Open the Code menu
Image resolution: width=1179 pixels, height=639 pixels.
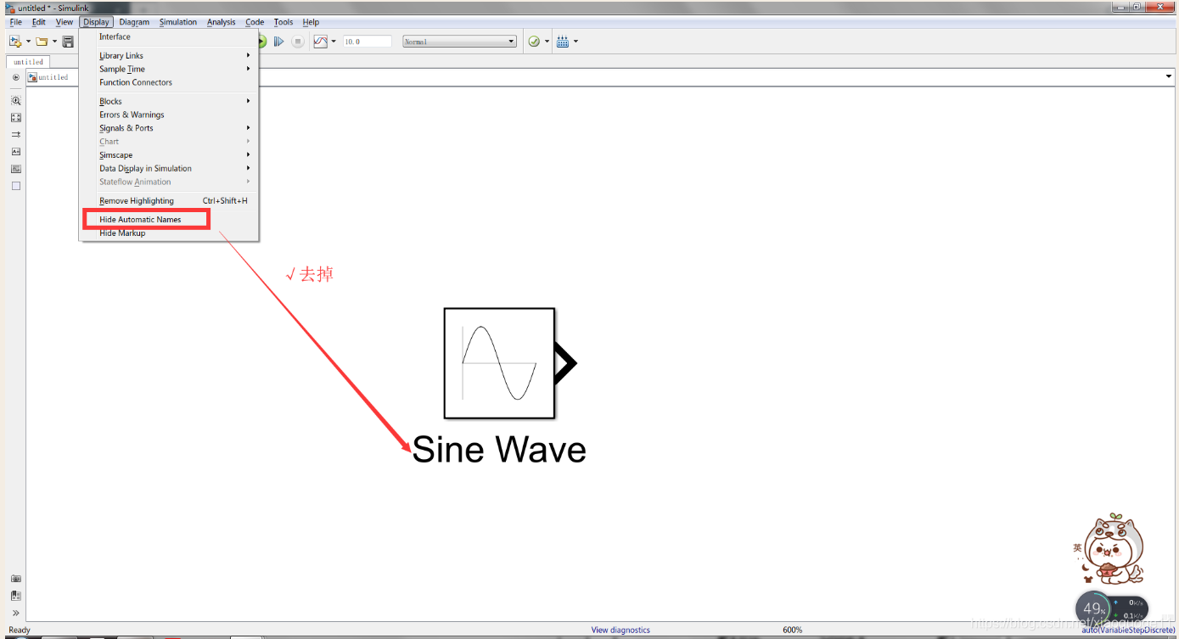click(255, 22)
